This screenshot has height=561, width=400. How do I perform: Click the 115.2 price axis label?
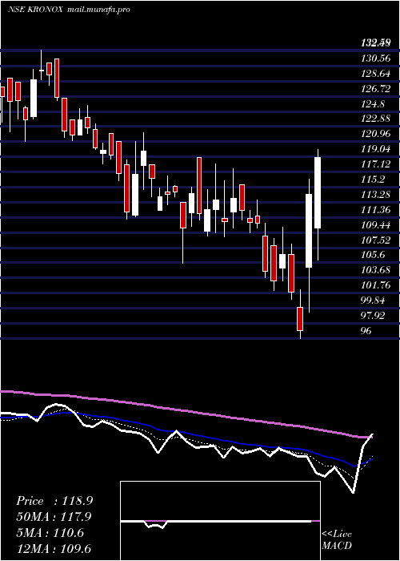point(374,180)
